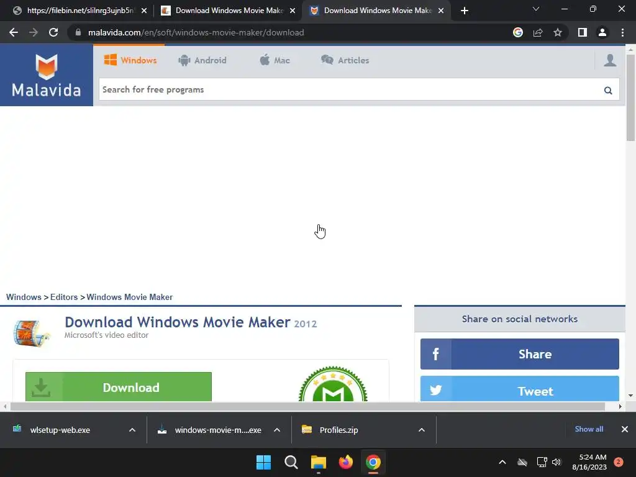Share this page via share icon
This screenshot has height=477, width=636.
538,32
